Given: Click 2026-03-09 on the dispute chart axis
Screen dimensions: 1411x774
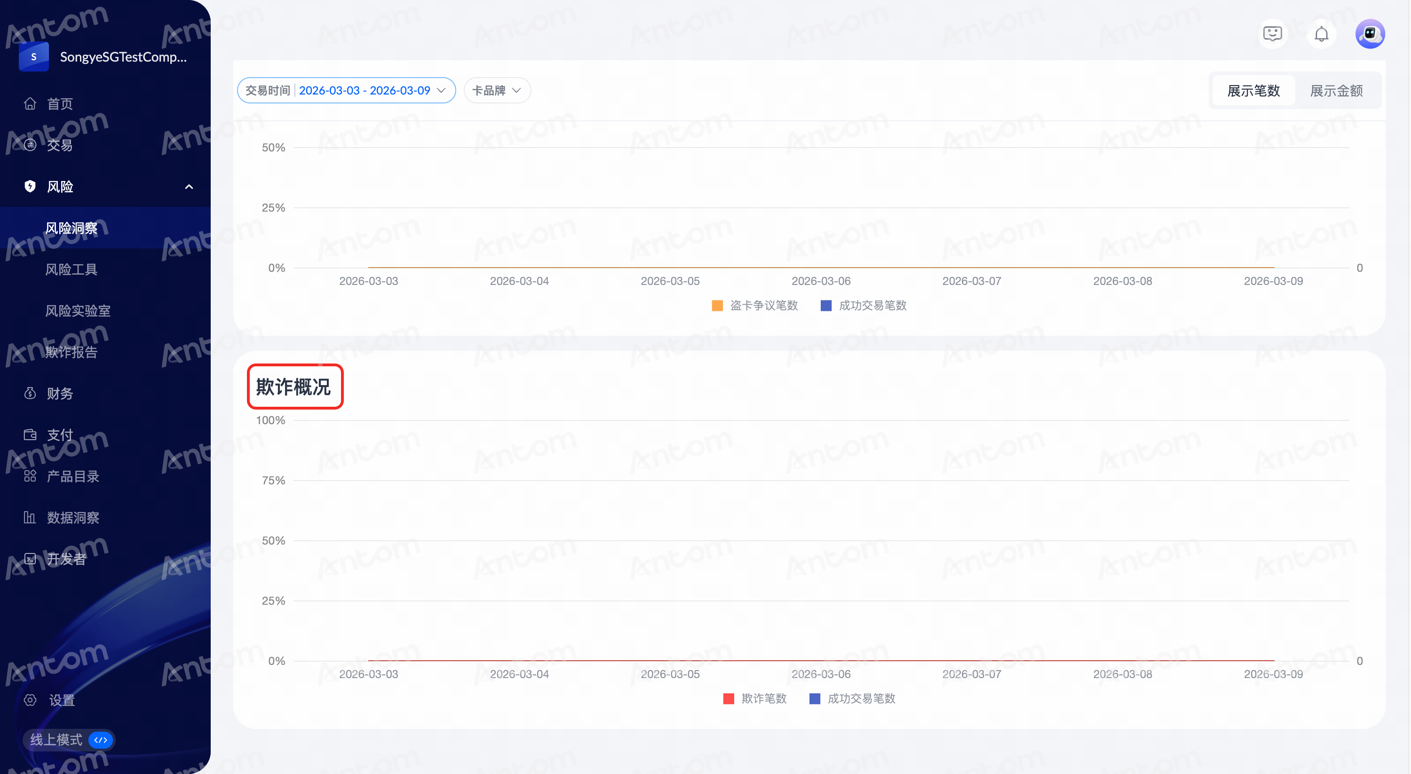Looking at the screenshot, I should click(x=1273, y=281).
